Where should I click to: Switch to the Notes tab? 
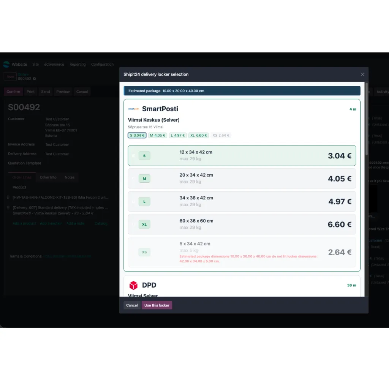click(70, 177)
